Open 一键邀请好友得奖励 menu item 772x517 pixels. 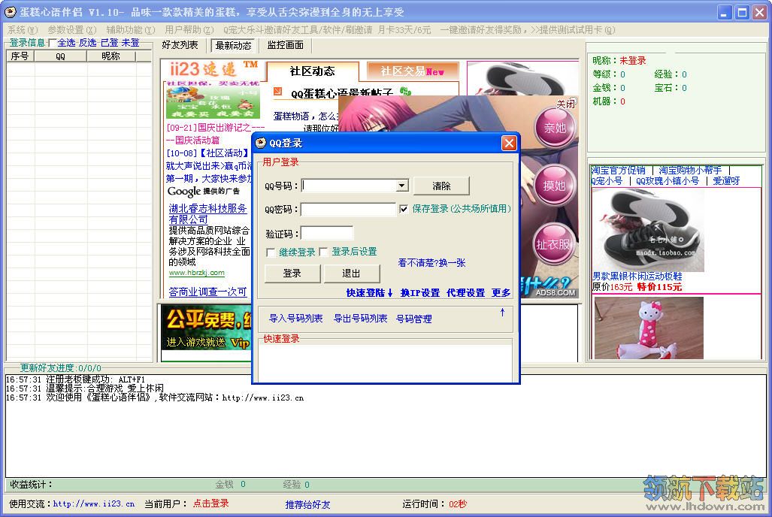pyautogui.click(x=527, y=30)
